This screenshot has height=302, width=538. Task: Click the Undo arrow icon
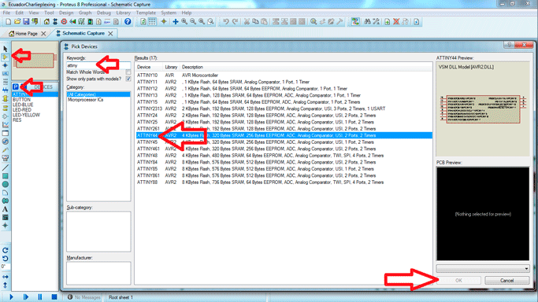coord(226,21)
